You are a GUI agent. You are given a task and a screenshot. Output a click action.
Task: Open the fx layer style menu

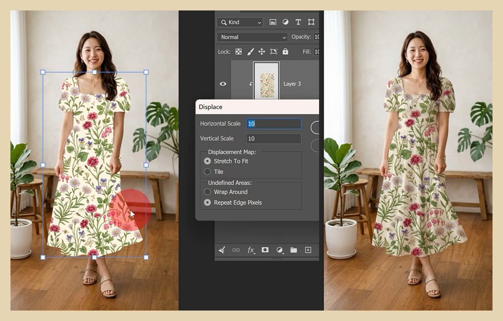[x=251, y=250]
